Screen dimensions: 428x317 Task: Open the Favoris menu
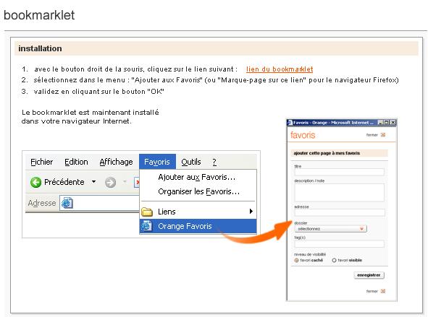pos(157,162)
